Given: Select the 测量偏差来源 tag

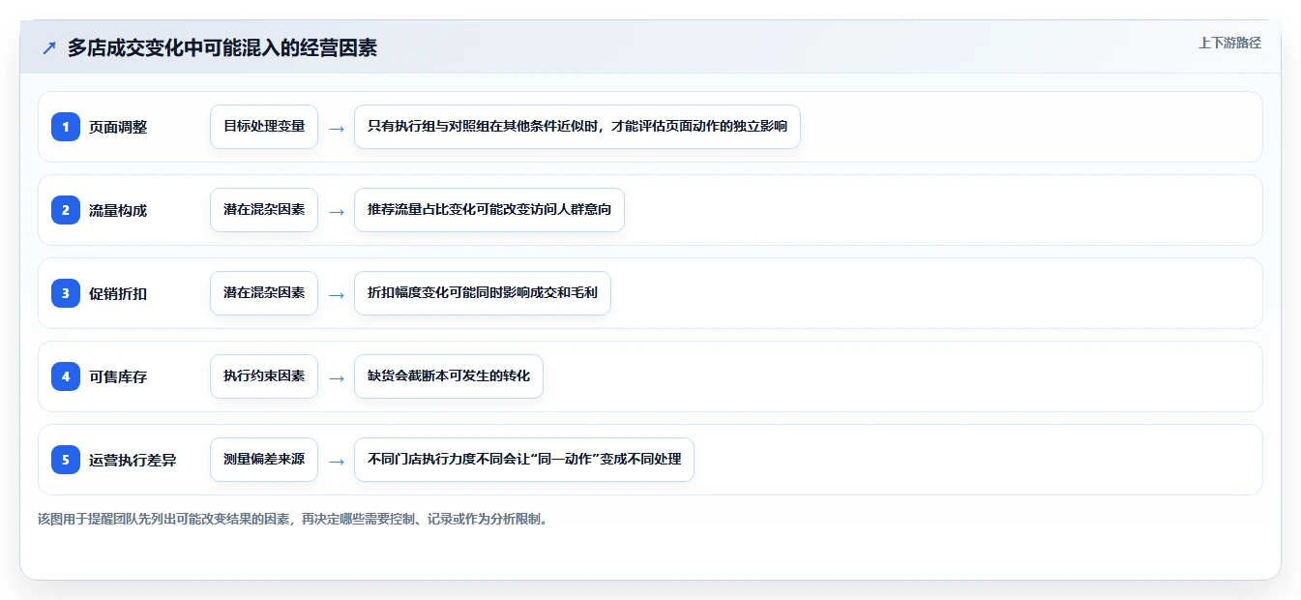Looking at the screenshot, I should pyautogui.click(x=264, y=460).
